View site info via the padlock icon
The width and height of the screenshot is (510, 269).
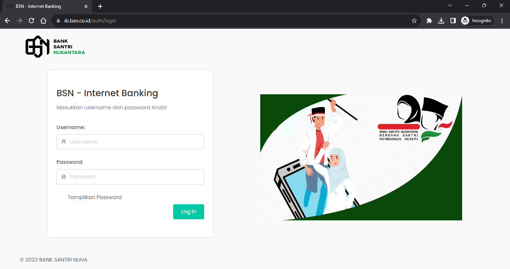(x=58, y=21)
